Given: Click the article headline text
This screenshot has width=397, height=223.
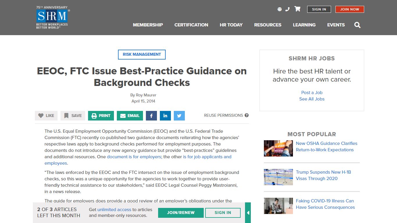Looking at the screenshot, I should (x=142, y=77).
